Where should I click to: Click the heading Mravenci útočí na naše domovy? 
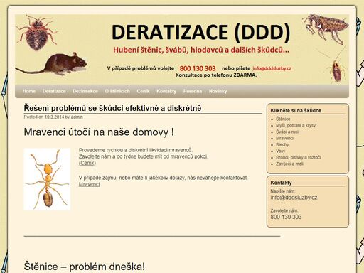[99, 132]
